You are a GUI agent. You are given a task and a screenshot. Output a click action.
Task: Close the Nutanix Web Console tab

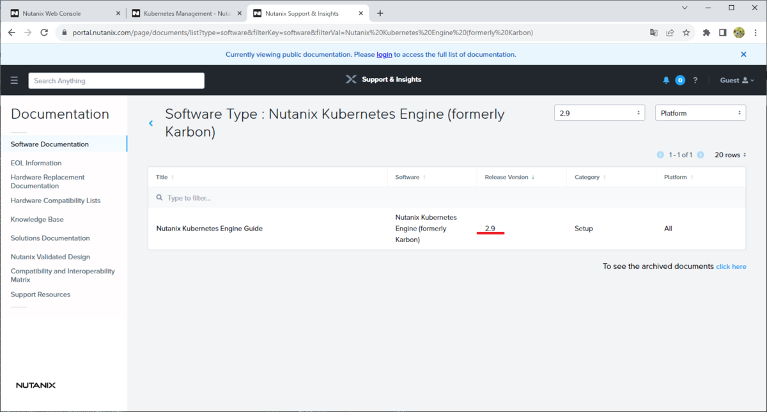coord(118,13)
